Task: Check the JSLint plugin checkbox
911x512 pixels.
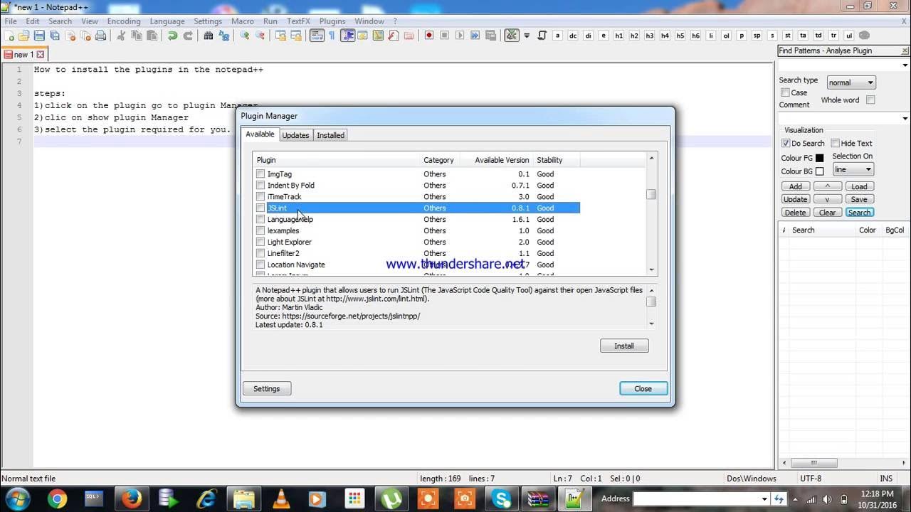Action: click(x=260, y=208)
